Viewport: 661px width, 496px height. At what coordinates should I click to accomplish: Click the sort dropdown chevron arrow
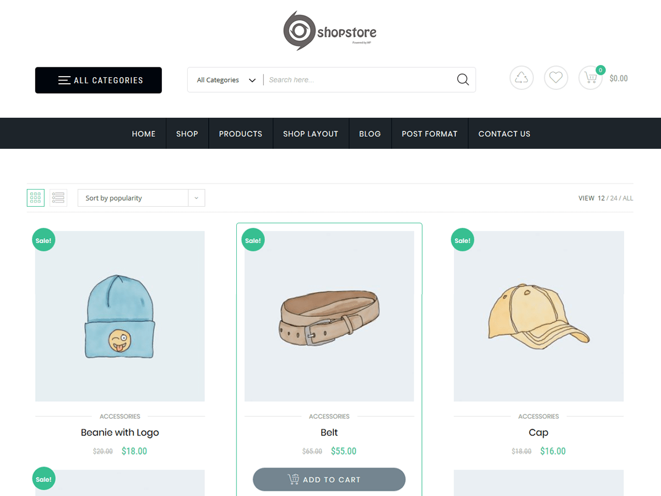coord(196,197)
